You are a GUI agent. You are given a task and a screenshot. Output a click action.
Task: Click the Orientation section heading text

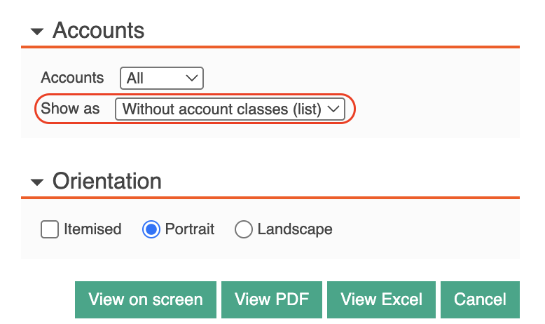point(107,182)
